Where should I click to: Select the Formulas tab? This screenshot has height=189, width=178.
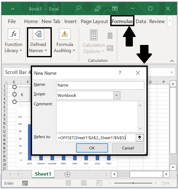(x=122, y=21)
